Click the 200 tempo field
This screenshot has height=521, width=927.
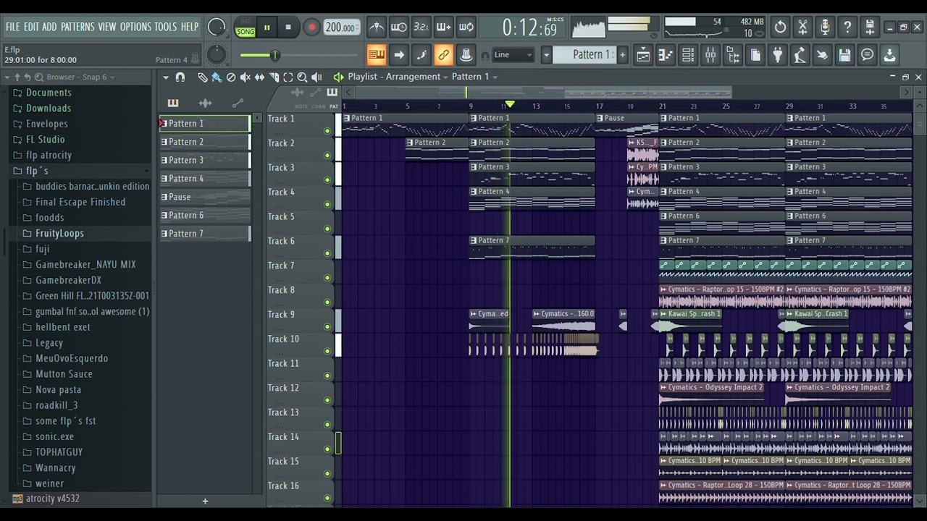(x=340, y=27)
